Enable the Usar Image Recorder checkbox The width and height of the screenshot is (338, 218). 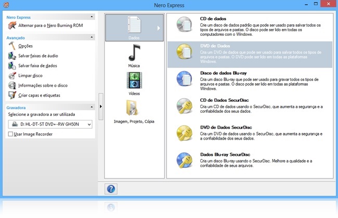(x=10, y=134)
